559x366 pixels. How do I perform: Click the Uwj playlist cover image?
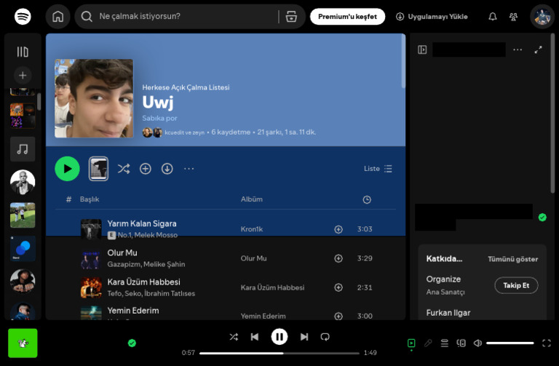[94, 98]
